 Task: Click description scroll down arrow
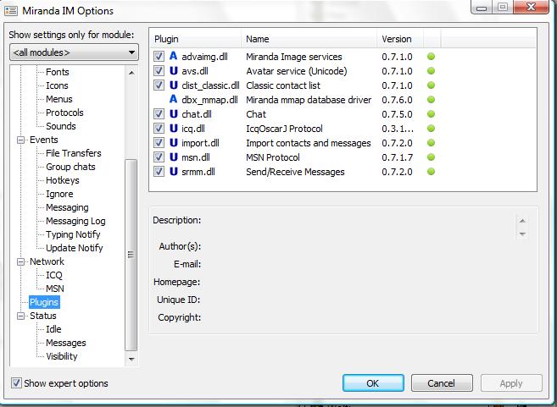pos(522,234)
